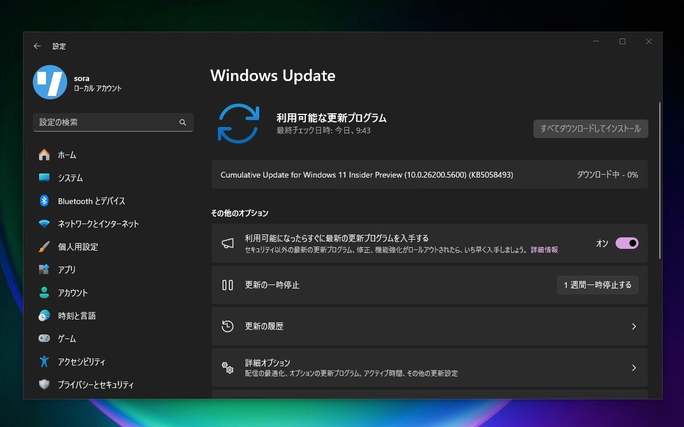
Task: Click the その他のオプション heading
Action: tap(240, 213)
